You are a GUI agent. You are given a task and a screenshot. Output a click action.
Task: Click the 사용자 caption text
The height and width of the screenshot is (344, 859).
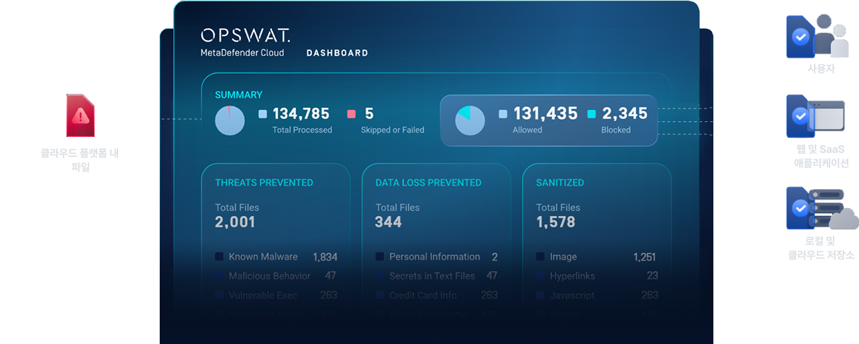[x=821, y=68]
